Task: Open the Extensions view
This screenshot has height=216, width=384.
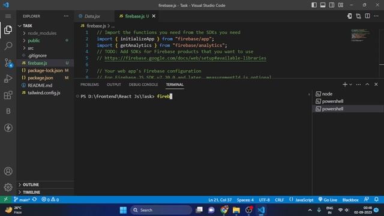Action: (x=8, y=95)
